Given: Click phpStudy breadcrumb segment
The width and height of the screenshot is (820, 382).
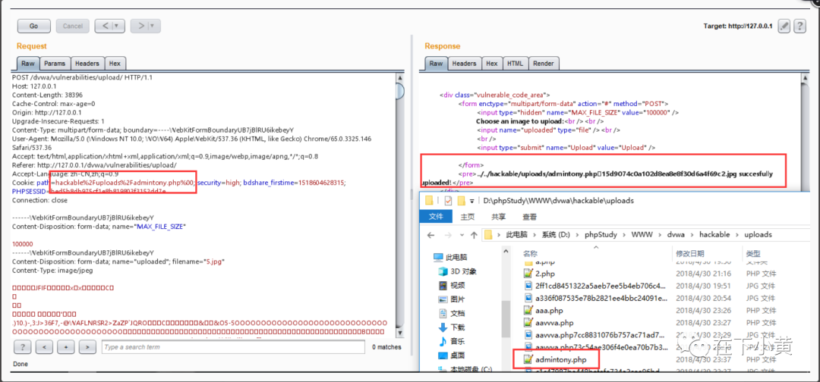Looking at the screenshot, I should pyautogui.click(x=601, y=235).
